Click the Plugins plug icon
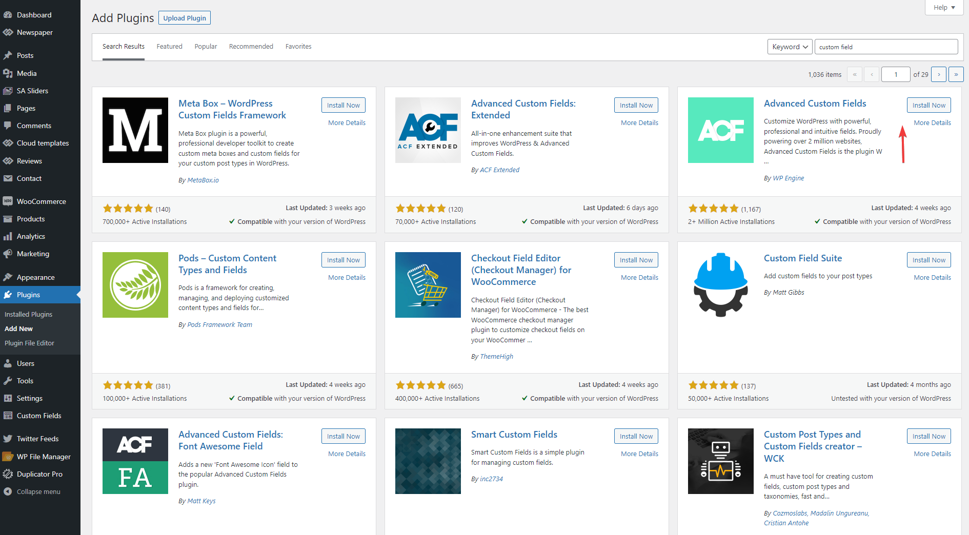 [8, 295]
